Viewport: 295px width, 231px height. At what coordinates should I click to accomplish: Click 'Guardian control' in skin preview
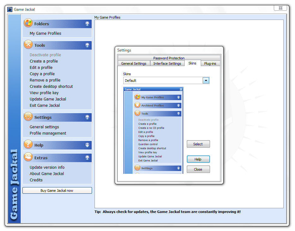tap(148, 144)
